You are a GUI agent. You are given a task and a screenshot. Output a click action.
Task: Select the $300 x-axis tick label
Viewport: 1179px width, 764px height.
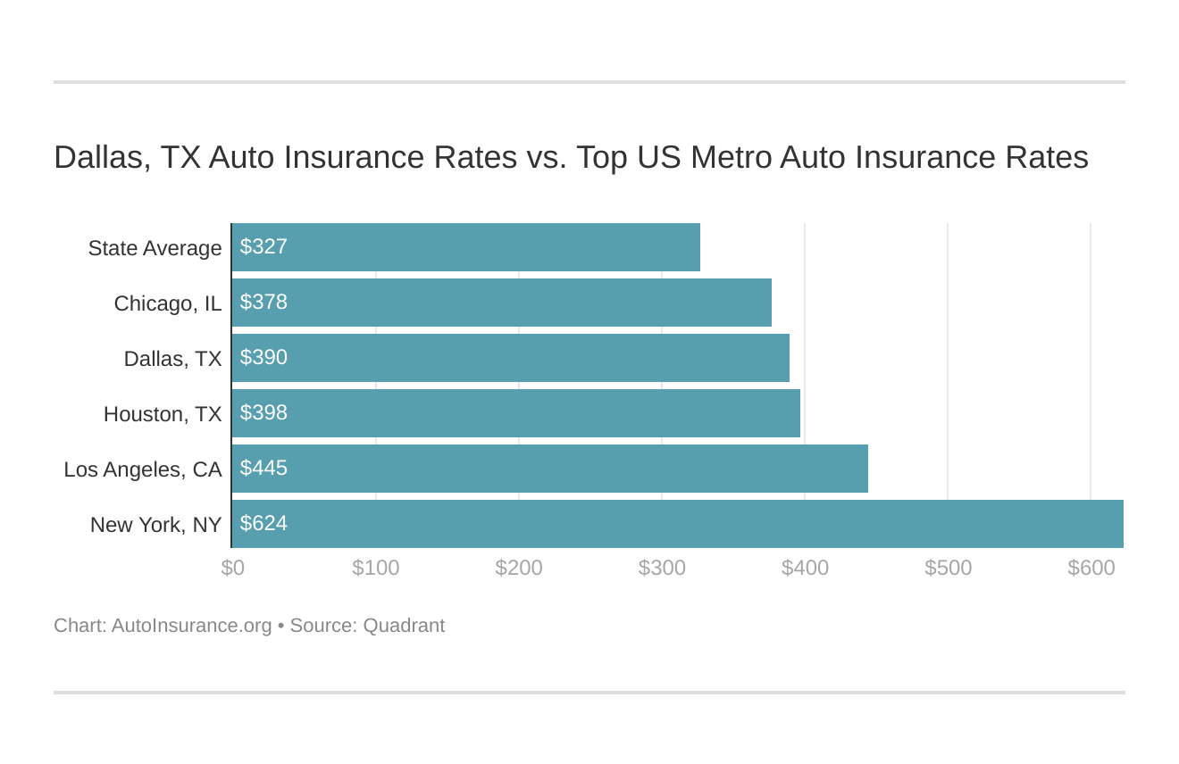point(662,568)
